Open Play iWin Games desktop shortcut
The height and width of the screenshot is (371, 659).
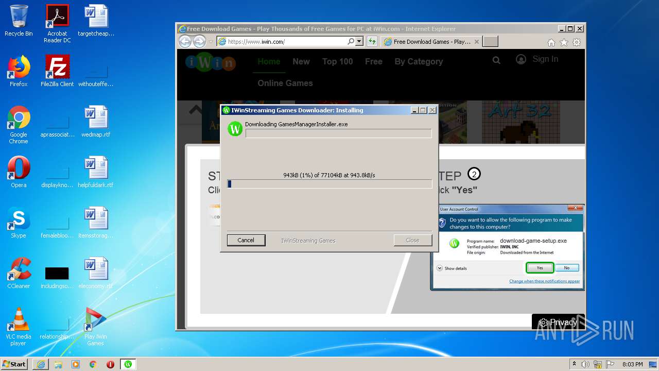coord(96,327)
